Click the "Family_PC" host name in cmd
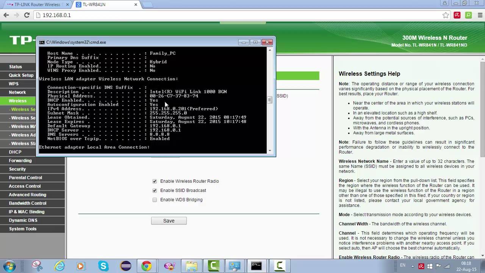Viewport: 485px width, 273px height. 163,53
